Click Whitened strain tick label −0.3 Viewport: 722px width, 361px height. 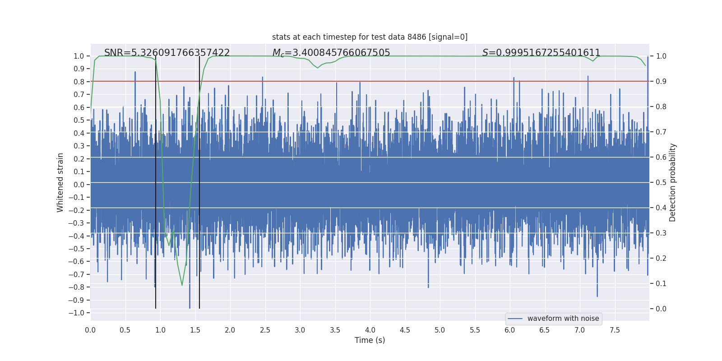tap(76, 223)
